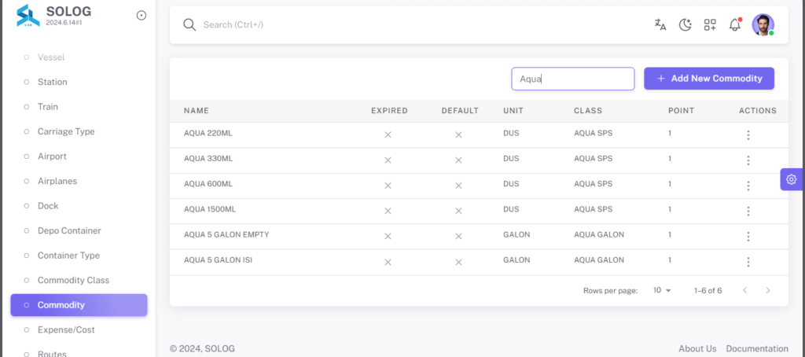Click the AQUA 5 GALON ISI name cell
805x357 pixels.
219,260
